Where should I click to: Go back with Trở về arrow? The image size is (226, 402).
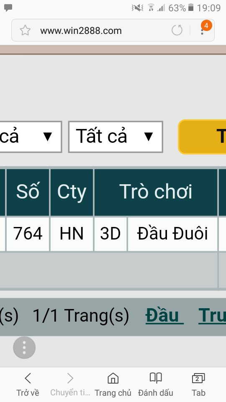pyautogui.click(x=28, y=384)
